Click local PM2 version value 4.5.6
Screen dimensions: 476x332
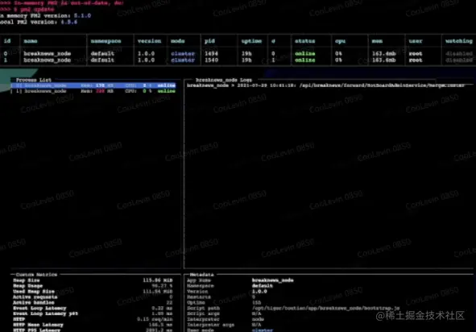pos(69,23)
